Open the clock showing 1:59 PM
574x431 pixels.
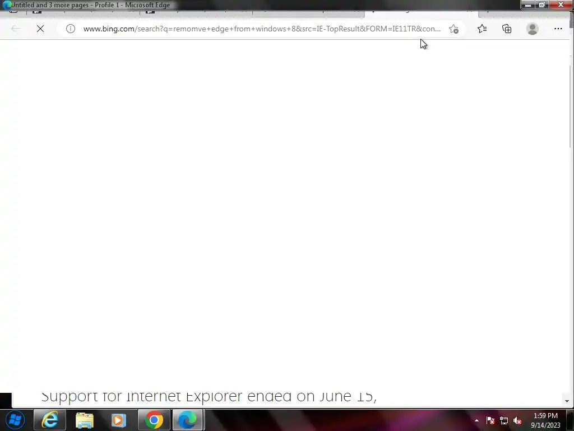pyautogui.click(x=545, y=420)
